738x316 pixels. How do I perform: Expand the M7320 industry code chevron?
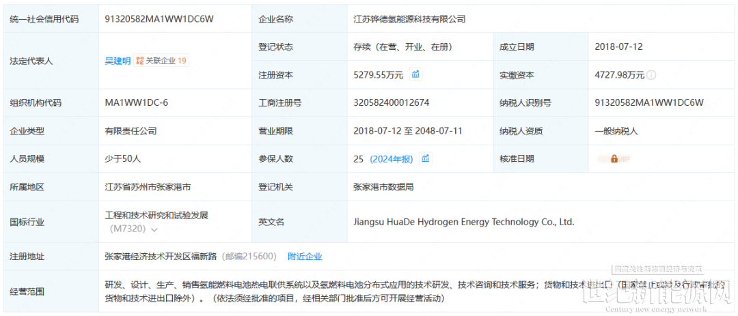(154, 230)
